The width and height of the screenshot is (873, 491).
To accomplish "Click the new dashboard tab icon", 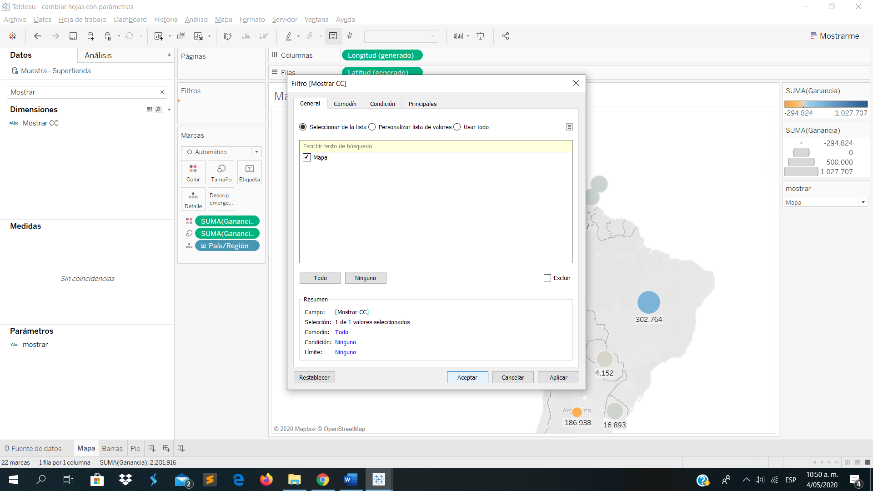I will tap(166, 448).
